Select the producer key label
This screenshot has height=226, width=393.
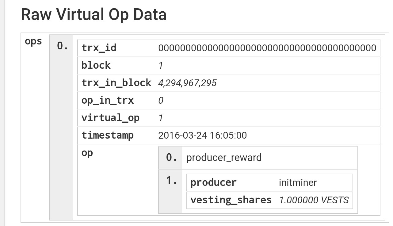(x=213, y=182)
